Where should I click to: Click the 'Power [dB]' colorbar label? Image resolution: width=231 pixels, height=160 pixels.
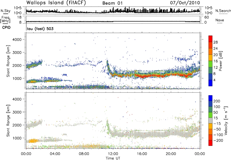coord(220,61)
